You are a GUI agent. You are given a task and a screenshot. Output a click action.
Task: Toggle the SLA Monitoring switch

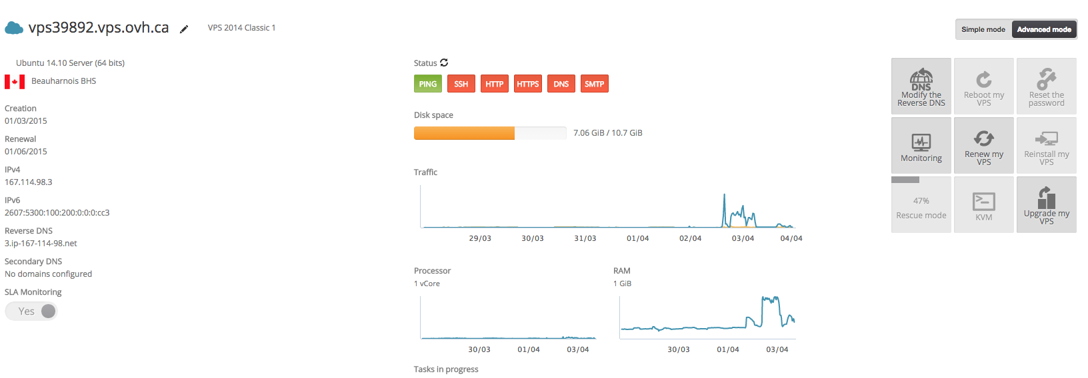click(31, 311)
